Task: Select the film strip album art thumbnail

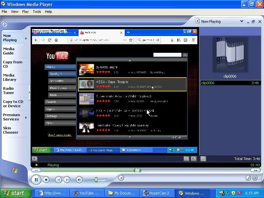Action: click(230, 54)
